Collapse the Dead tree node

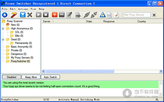click(x=3, y=39)
